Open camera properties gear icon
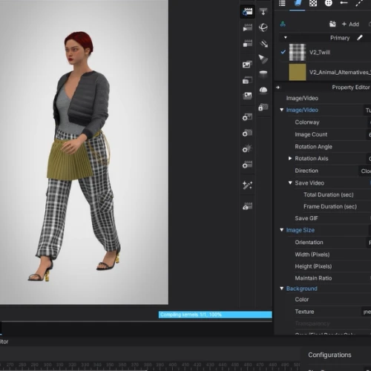 coord(247,133)
